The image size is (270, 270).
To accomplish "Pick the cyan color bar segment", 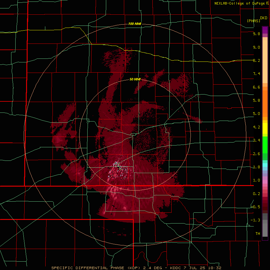I will pos(265,165).
